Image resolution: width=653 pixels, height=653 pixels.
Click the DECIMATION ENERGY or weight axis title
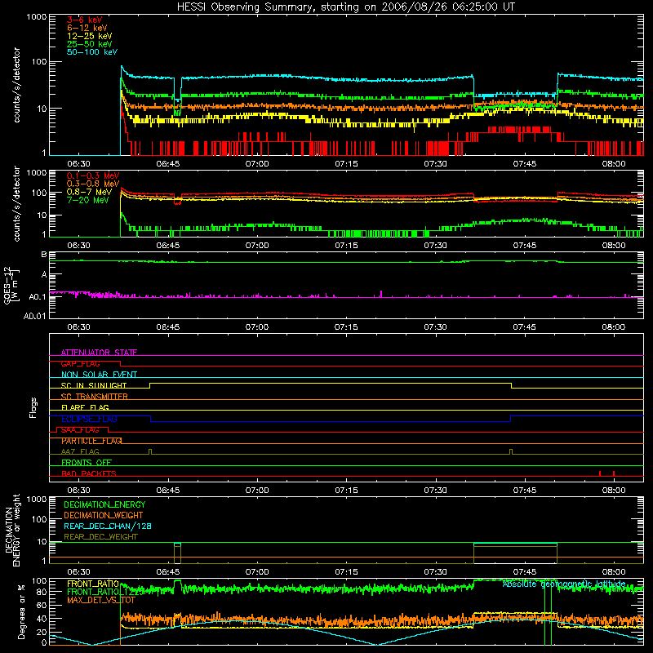click(x=12, y=530)
